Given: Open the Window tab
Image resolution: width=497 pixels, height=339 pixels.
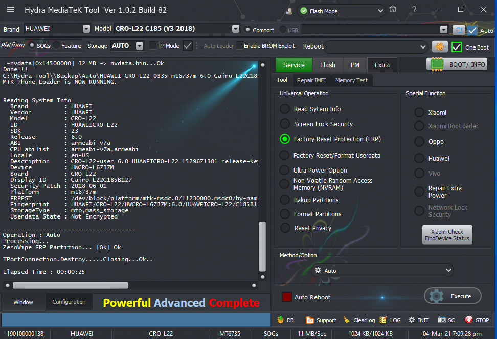Looking at the screenshot, I should [x=23, y=302].
